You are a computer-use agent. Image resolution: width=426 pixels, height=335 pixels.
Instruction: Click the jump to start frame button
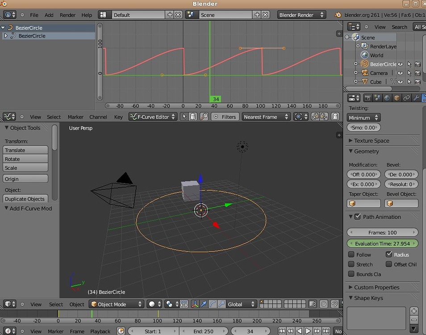pos(282,331)
